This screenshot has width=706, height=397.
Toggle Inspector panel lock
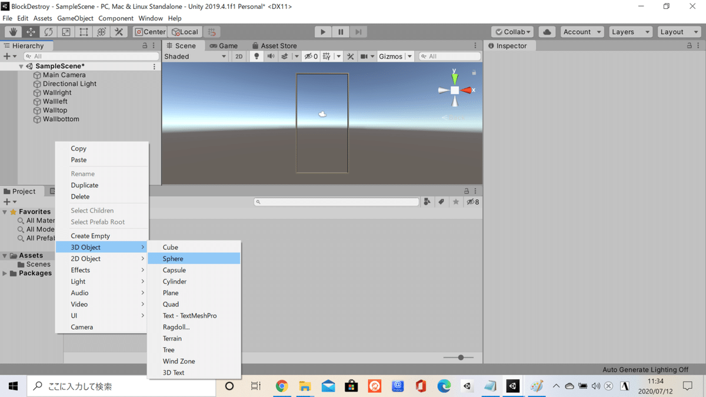[690, 45]
